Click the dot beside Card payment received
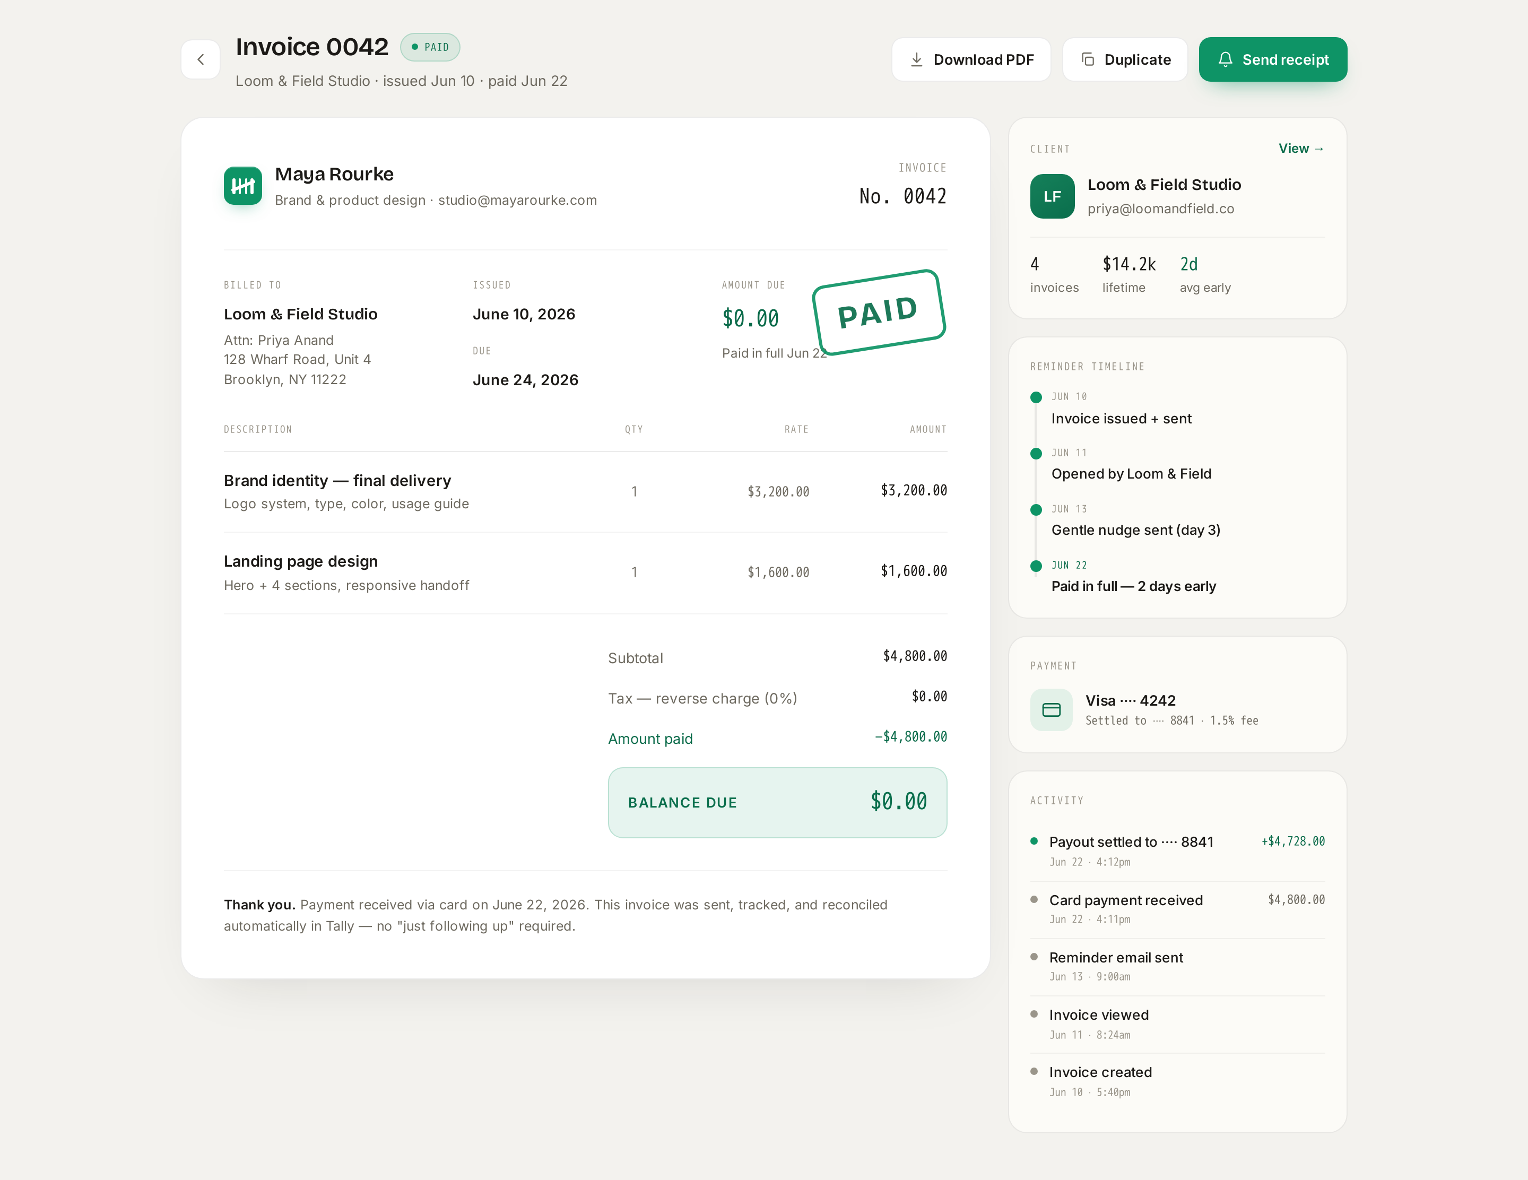This screenshot has width=1528, height=1180. 1034,899
